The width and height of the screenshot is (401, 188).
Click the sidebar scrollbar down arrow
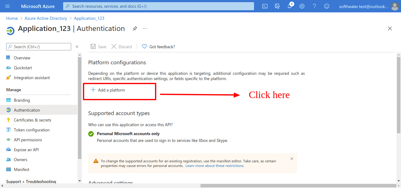(x=80, y=181)
